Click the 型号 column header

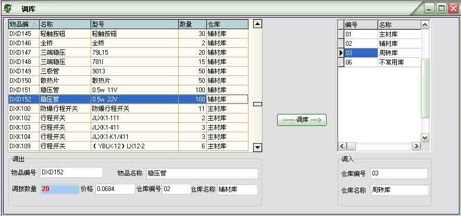click(x=134, y=24)
